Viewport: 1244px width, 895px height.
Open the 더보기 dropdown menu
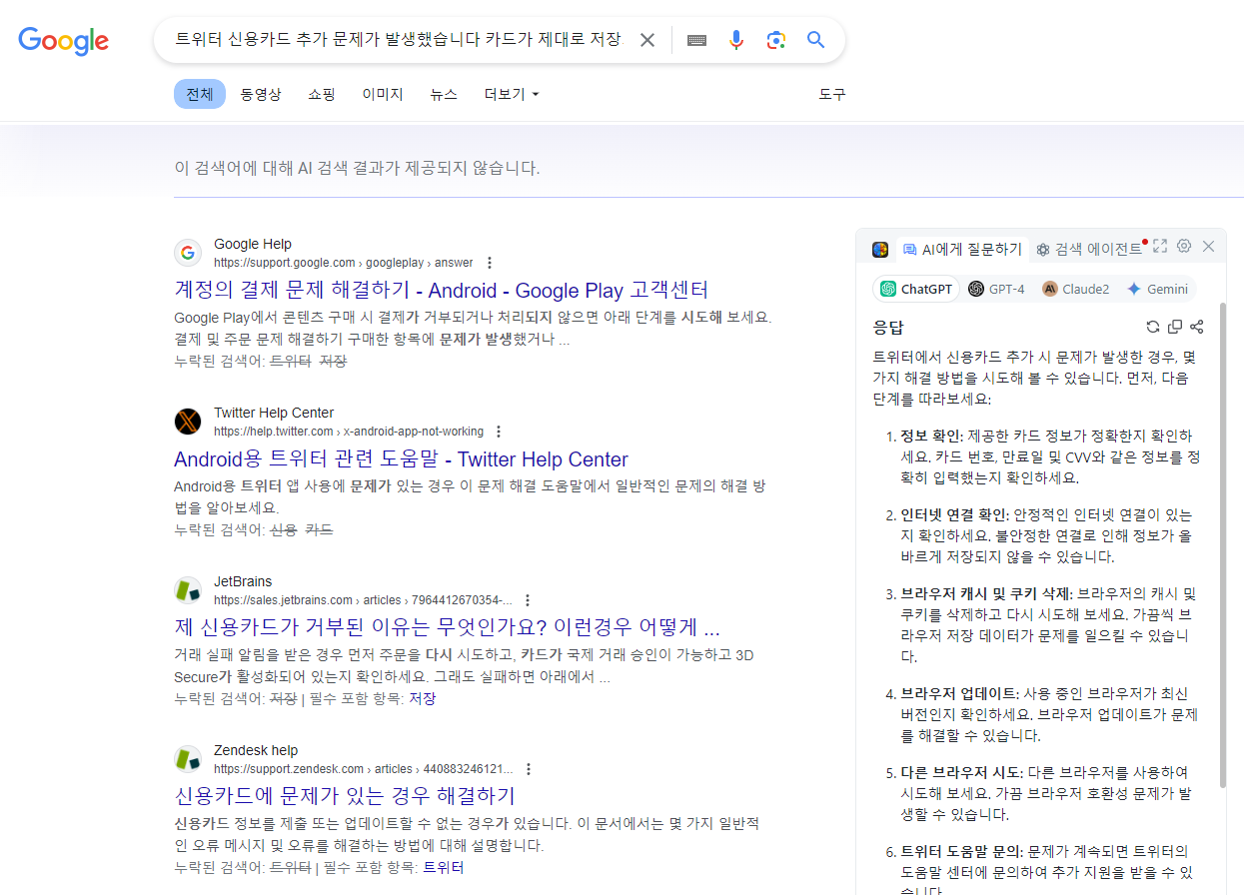point(512,94)
